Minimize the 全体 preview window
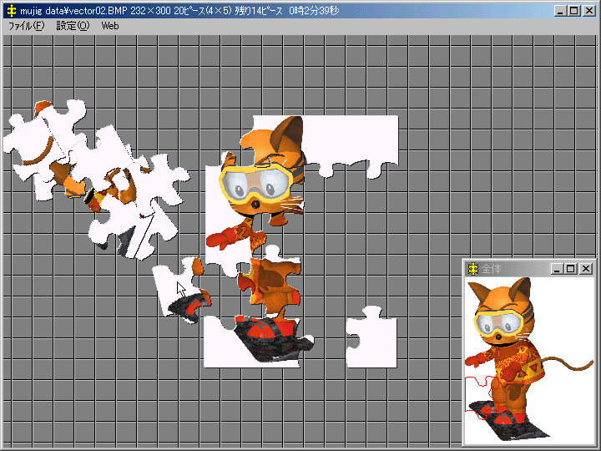Screen dimensions: 601x451 click(x=558, y=268)
